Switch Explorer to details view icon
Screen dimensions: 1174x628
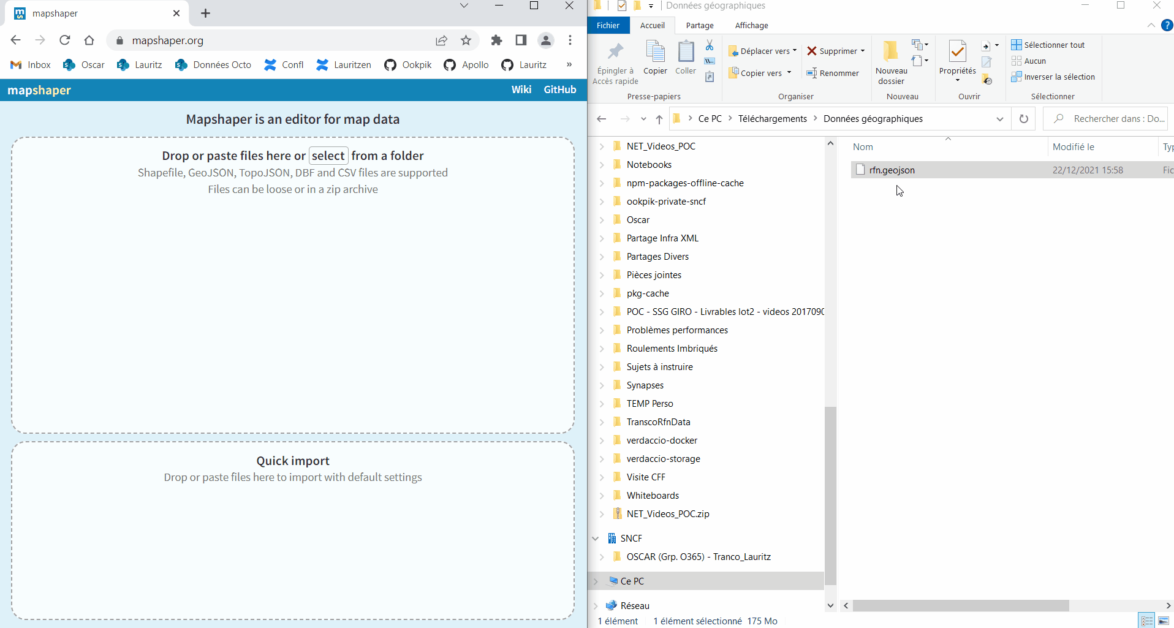coord(1147,620)
